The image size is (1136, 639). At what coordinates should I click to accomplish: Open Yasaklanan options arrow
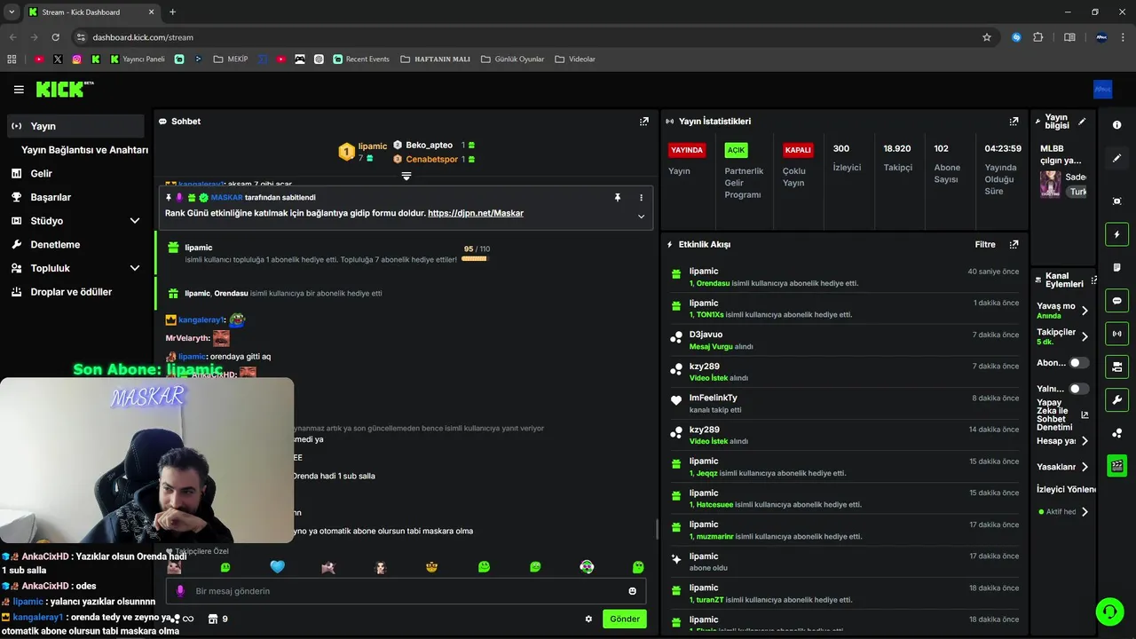(x=1085, y=467)
